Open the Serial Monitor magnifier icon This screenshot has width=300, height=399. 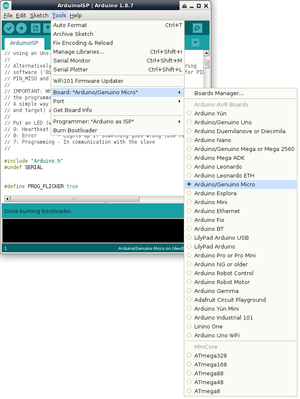(x=197, y=28)
